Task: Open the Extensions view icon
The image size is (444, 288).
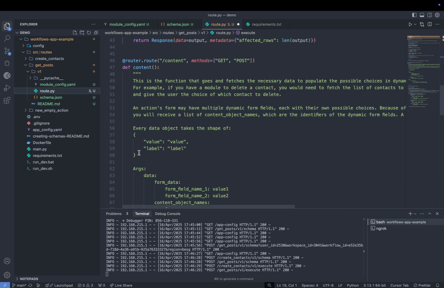Action: [x=7, y=100]
